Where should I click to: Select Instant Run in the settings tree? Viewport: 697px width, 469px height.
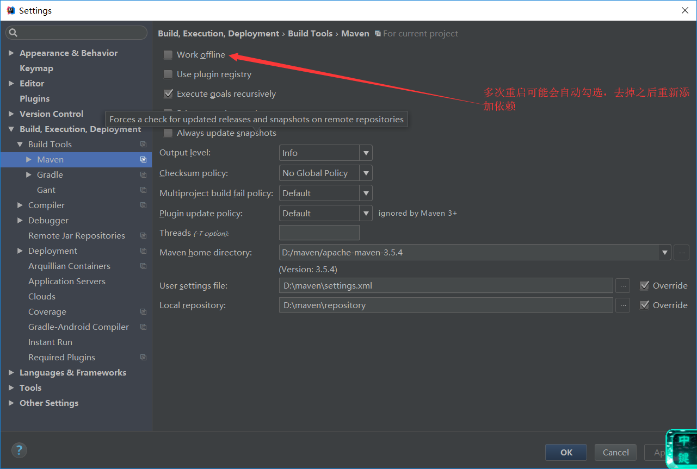click(x=50, y=342)
